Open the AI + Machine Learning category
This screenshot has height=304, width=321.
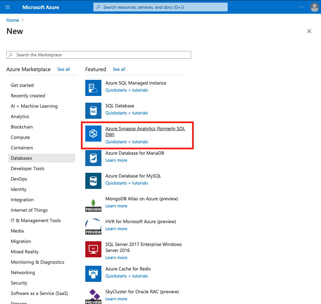point(34,106)
